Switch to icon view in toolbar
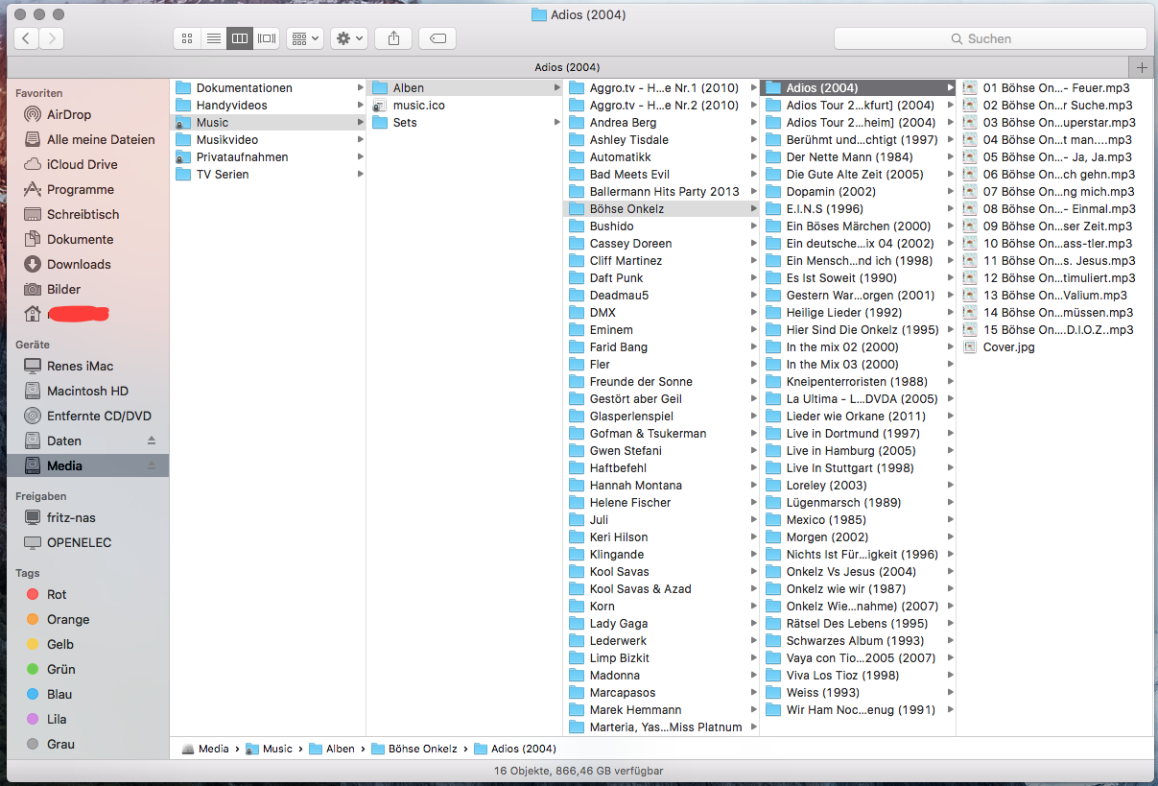The height and width of the screenshot is (786, 1158). point(187,38)
